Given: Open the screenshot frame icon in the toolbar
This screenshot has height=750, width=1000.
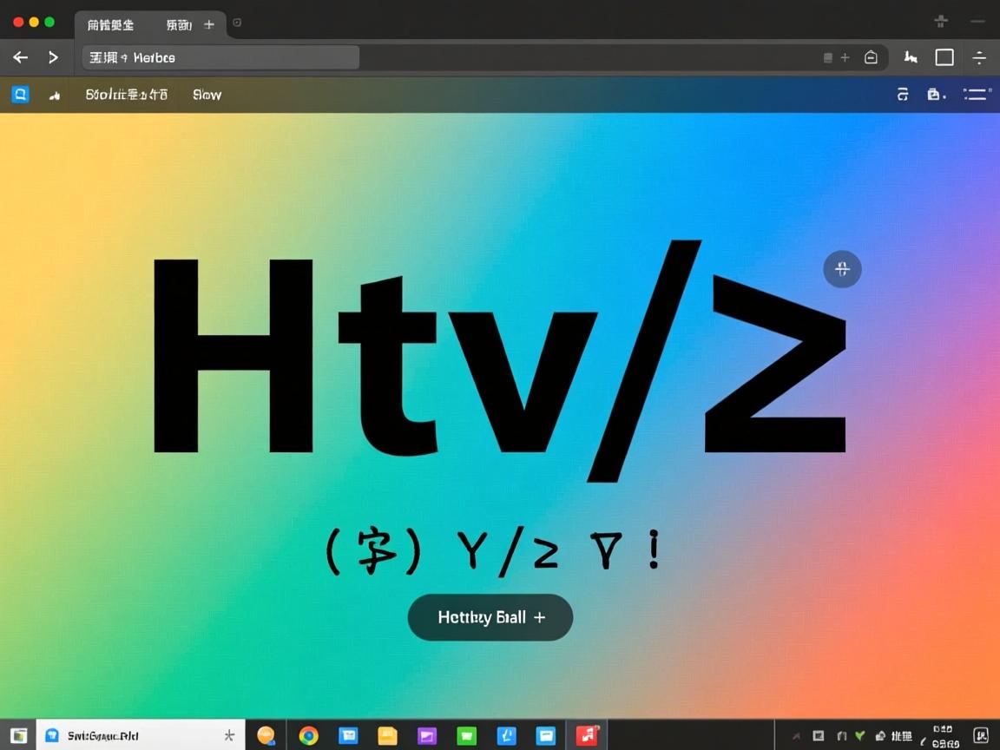Looking at the screenshot, I should pos(944,57).
